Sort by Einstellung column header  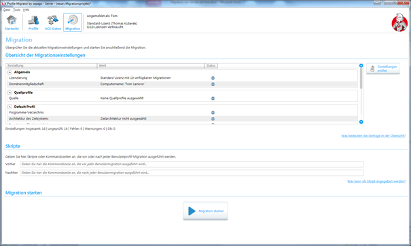click(52, 65)
